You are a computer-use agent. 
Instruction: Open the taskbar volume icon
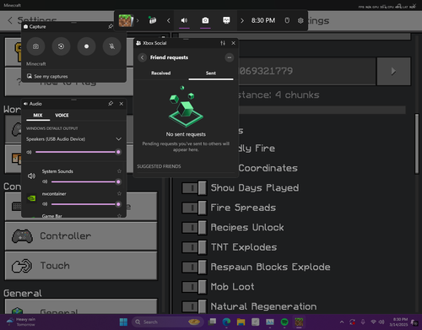(381, 322)
